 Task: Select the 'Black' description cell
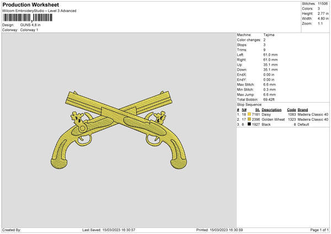coord(266,125)
